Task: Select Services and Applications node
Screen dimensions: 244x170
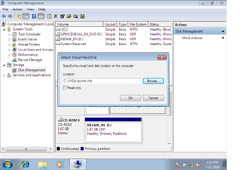Action: (32, 75)
